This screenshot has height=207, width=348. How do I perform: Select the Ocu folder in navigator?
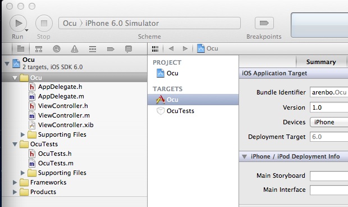(74, 78)
